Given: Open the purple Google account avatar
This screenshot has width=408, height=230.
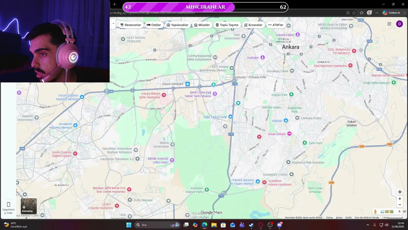Looking at the screenshot, I should 399,24.
